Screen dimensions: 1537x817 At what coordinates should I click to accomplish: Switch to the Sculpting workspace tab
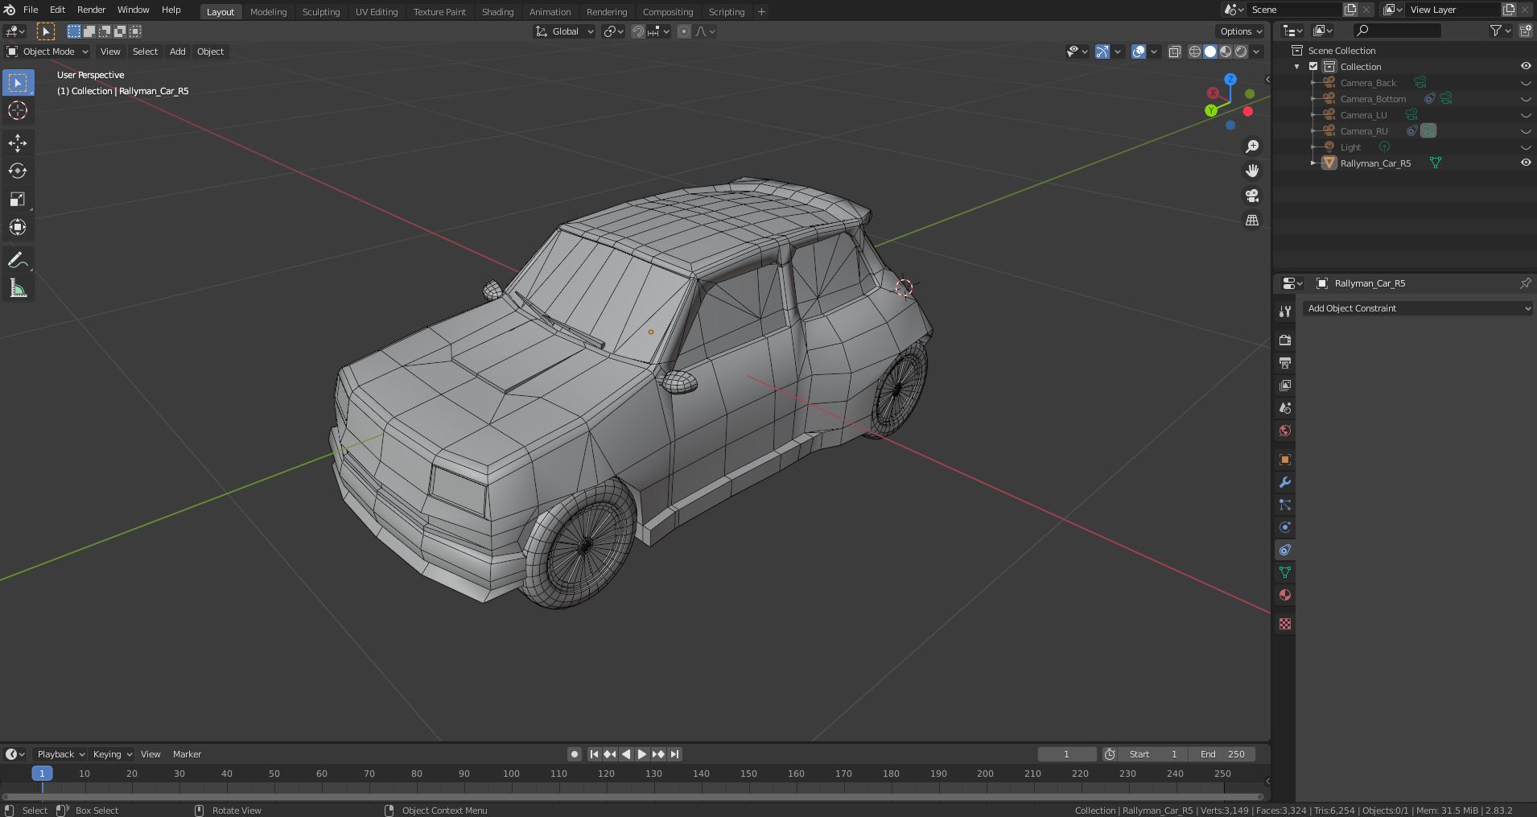click(x=320, y=12)
